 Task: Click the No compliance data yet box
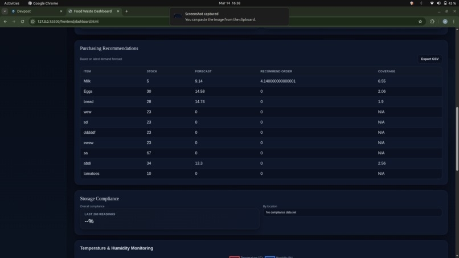pos(352,212)
